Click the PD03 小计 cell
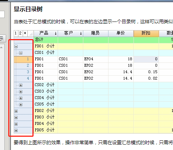Image resolution: width=173 pixels, height=150 pixels. [46, 117]
